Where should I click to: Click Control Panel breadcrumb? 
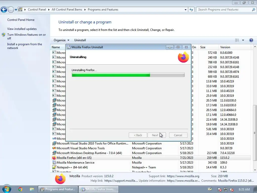37,10
